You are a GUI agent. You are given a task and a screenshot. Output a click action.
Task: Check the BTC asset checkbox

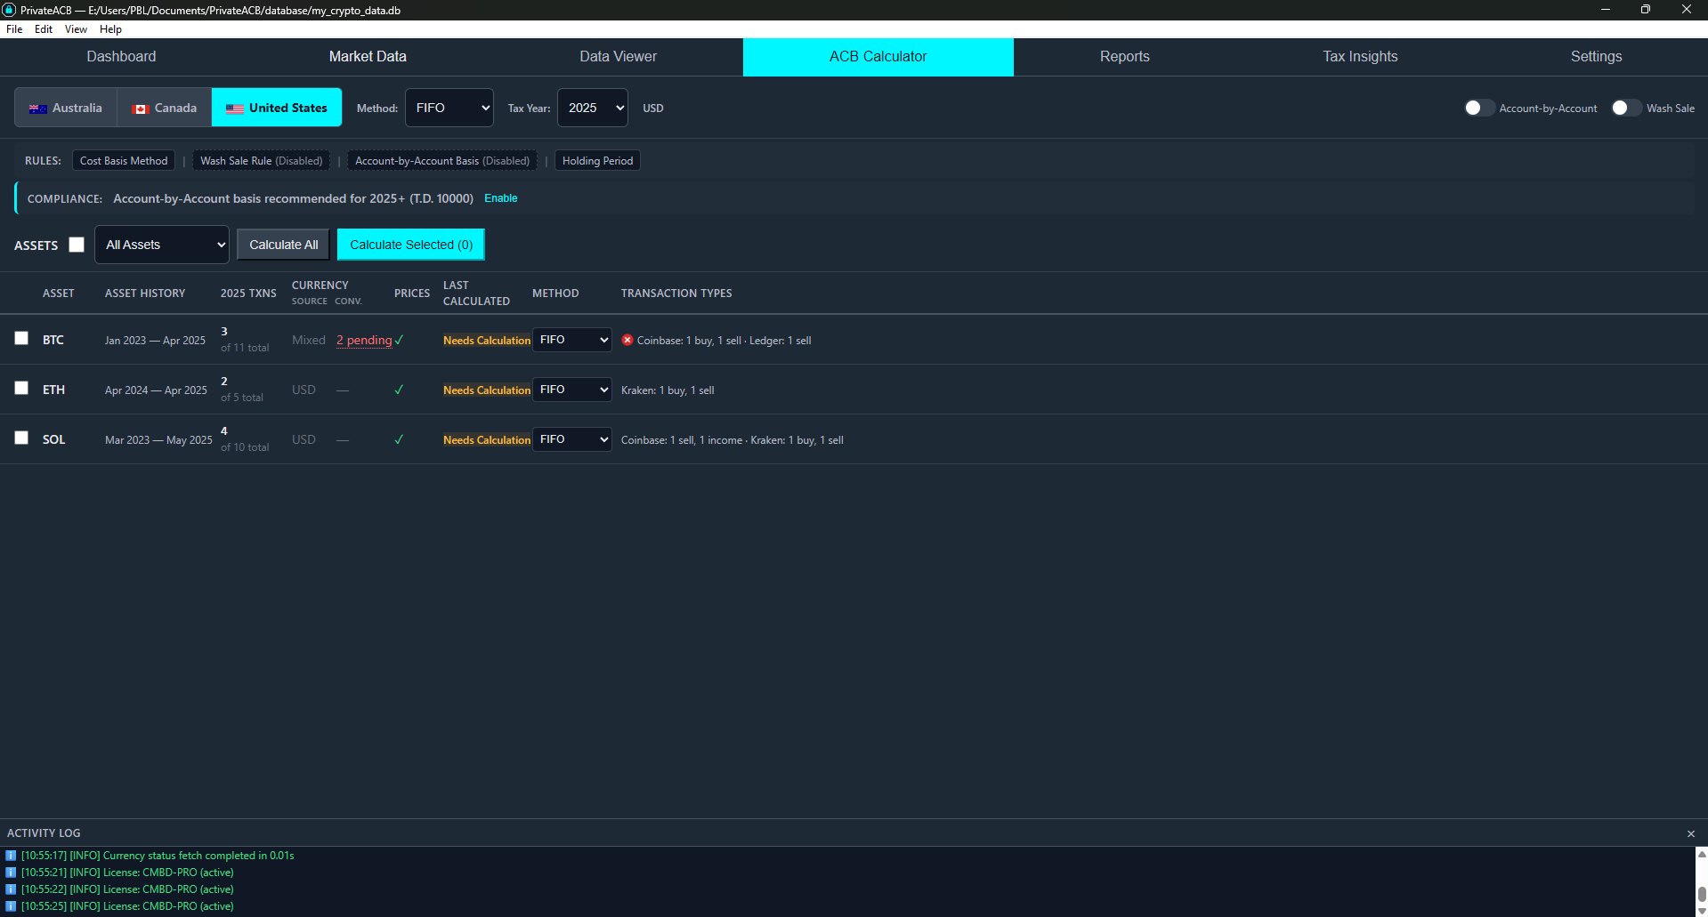(x=21, y=338)
